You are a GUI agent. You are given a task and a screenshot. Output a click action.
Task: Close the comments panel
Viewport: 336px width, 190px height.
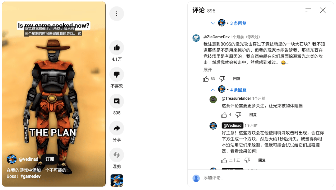(323, 10)
